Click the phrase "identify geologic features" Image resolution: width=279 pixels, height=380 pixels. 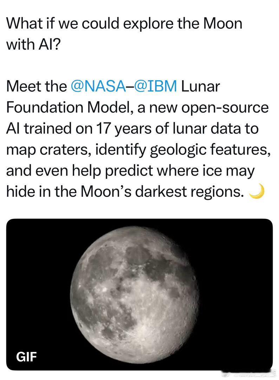[x=183, y=150]
